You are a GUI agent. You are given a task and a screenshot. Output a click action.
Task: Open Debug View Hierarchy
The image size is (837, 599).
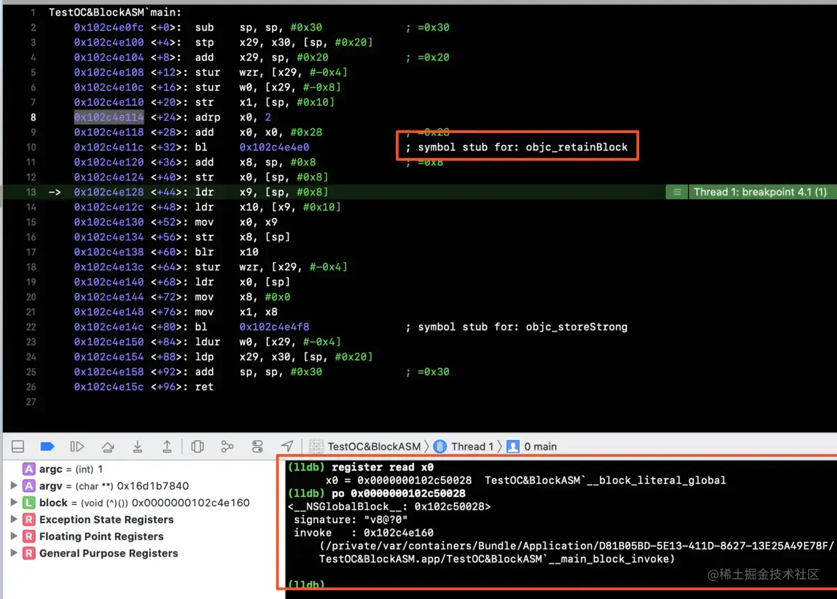(197, 446)
